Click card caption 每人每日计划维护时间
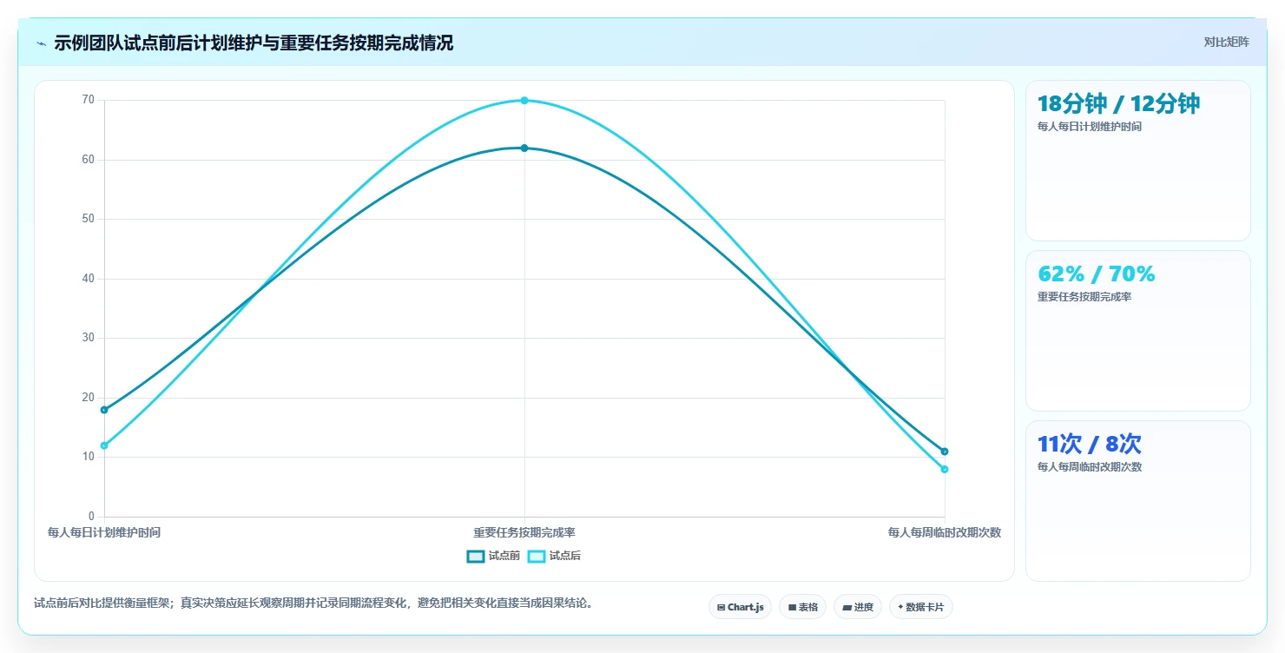 click(x=1090, y=127)
